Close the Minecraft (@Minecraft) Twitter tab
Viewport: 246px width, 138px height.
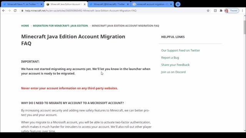point(128,4)
